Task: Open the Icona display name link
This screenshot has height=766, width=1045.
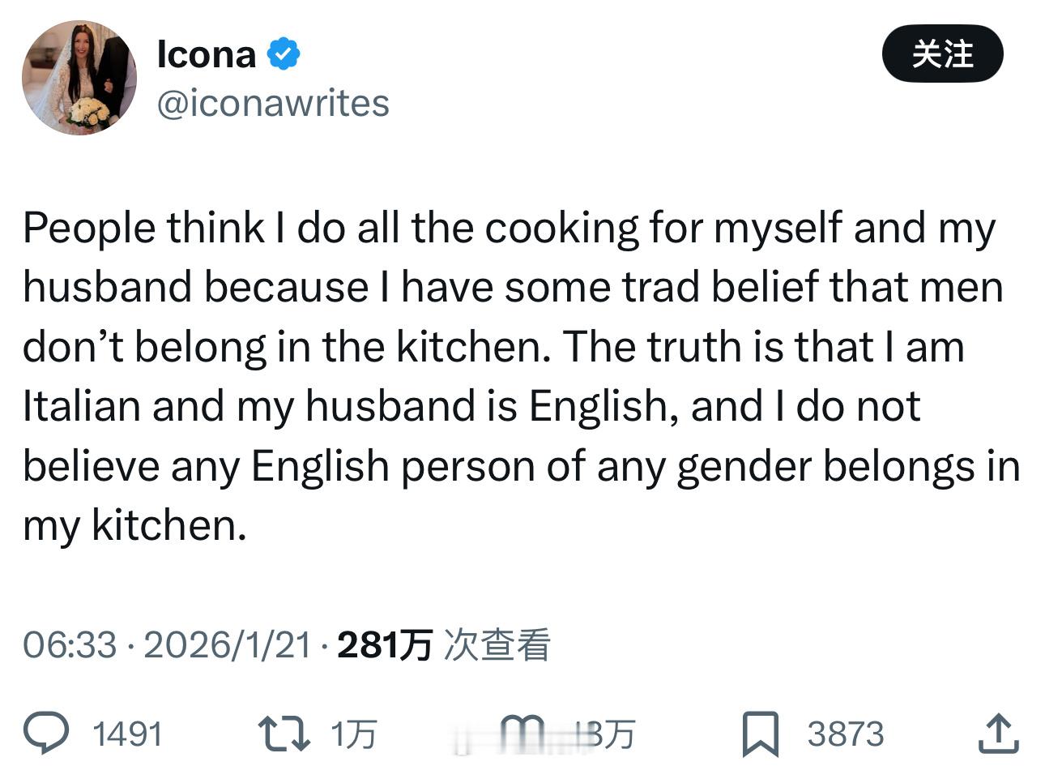Action: tap(207, 54)
